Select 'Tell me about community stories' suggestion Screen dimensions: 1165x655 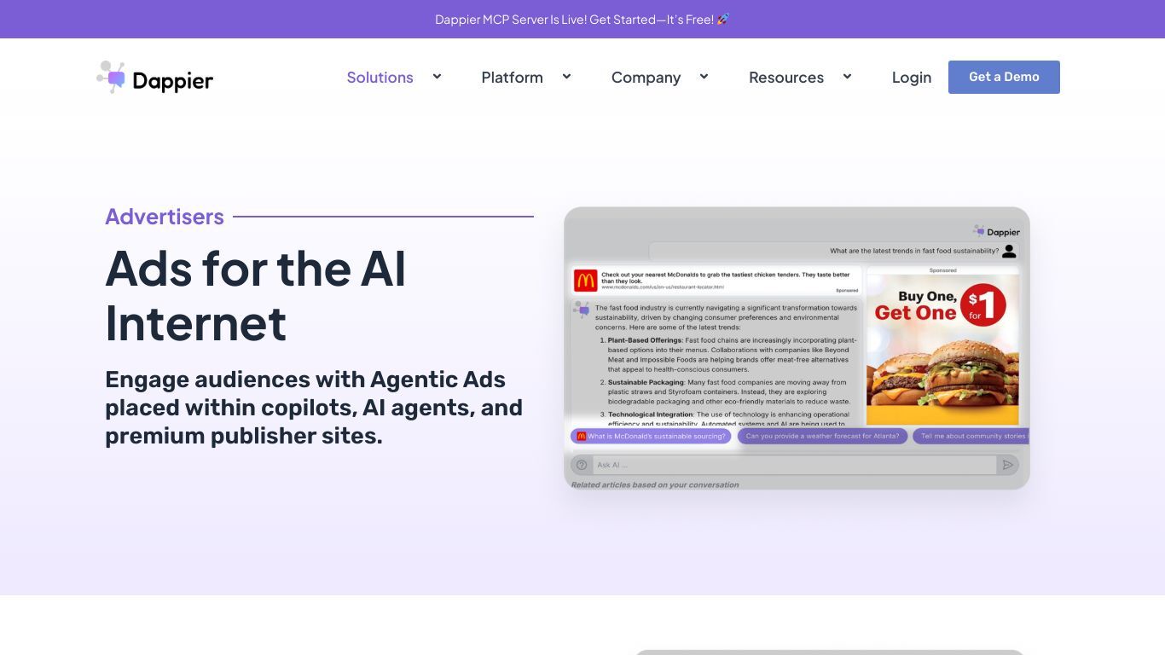point(971,436)
